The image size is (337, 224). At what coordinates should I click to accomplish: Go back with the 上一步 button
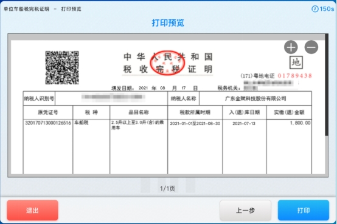(245, 210)
